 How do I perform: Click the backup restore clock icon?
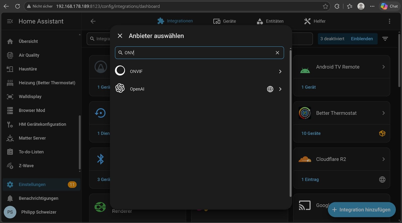[100, 113]
